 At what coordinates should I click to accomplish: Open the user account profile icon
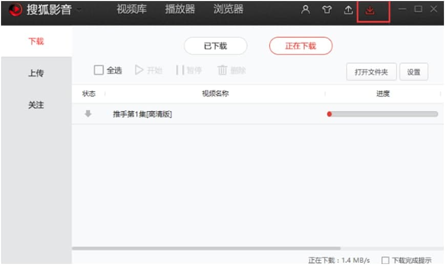coord(305,10)
